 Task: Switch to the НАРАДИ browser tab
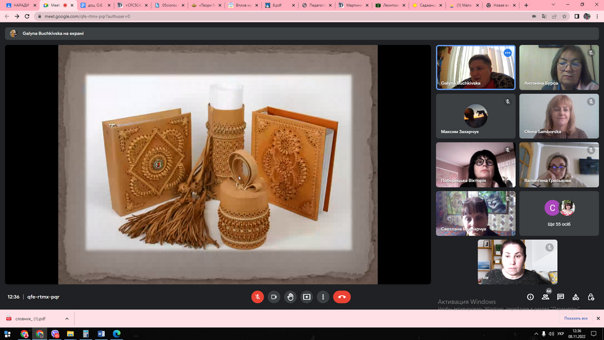pyautogui.click(x=21, y=6)
